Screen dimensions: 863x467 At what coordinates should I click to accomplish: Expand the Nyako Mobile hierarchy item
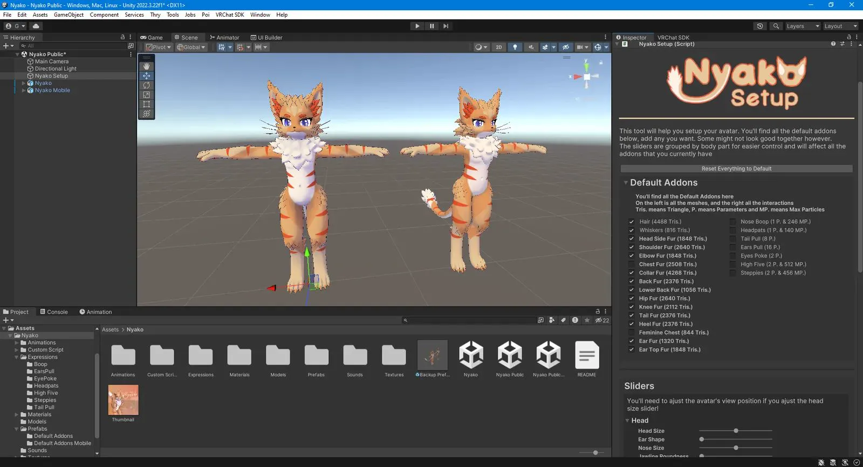click(23, 91)
